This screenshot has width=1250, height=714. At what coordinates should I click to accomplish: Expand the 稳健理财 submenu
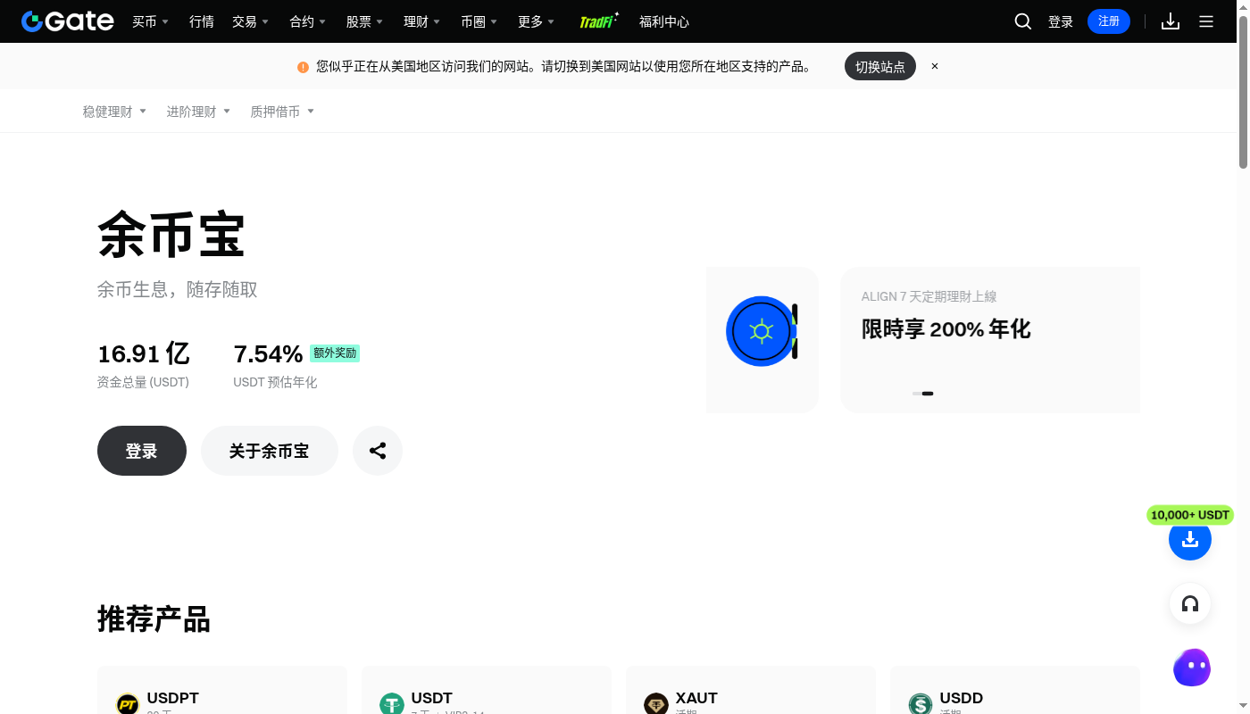click(114, 112)
